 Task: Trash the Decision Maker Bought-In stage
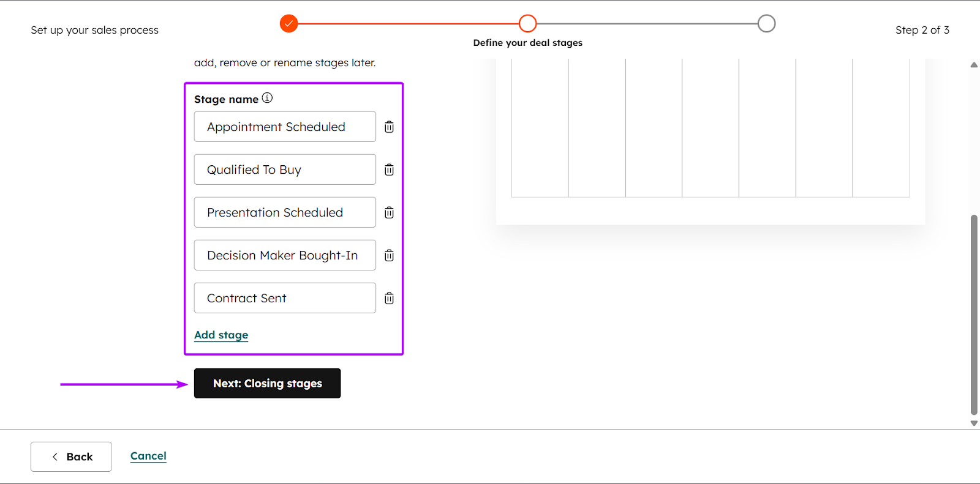pyautogui.click(x=389, y=255)
